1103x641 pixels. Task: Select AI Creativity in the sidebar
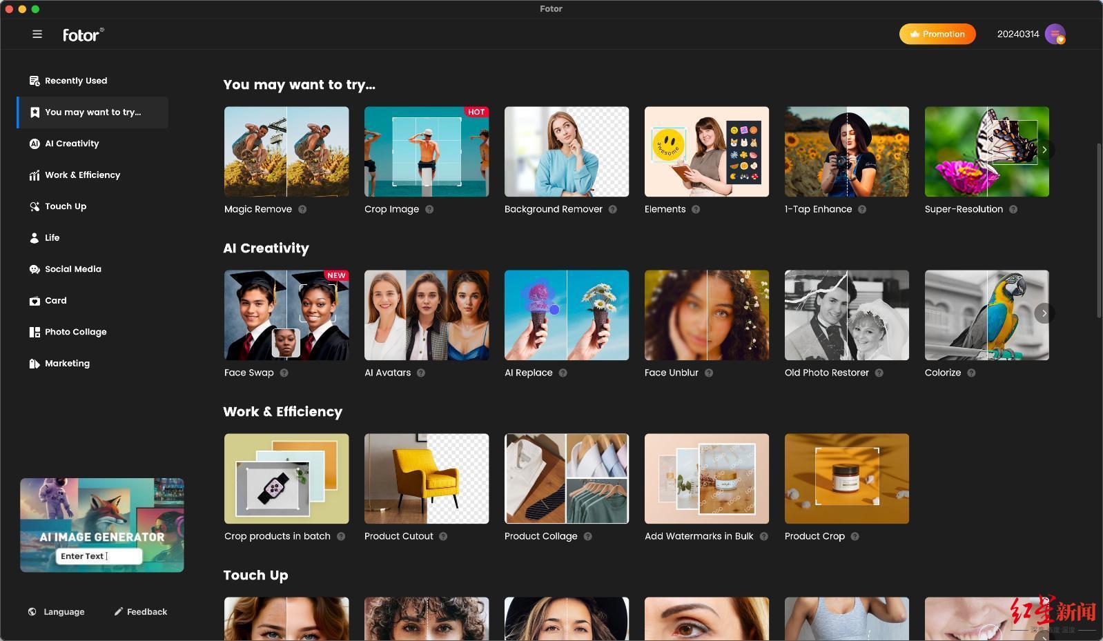coord(72,144)
